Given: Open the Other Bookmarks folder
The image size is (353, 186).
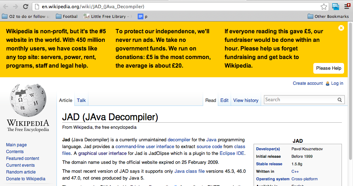Looking at the screenshot, I should 328,16.
